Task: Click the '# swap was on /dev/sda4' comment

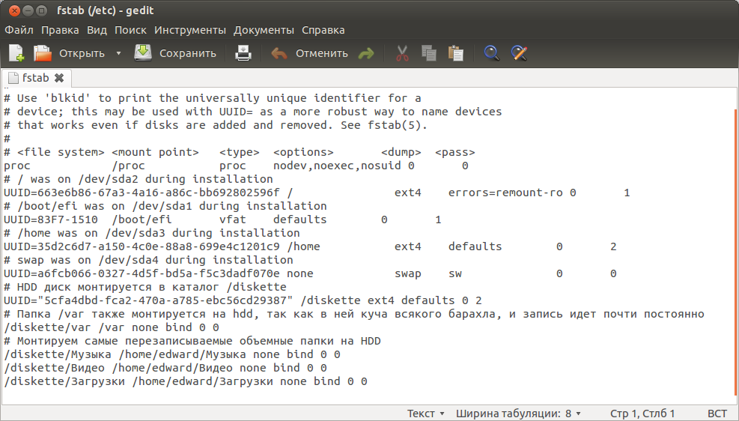Action: click(x=148, y=260)
